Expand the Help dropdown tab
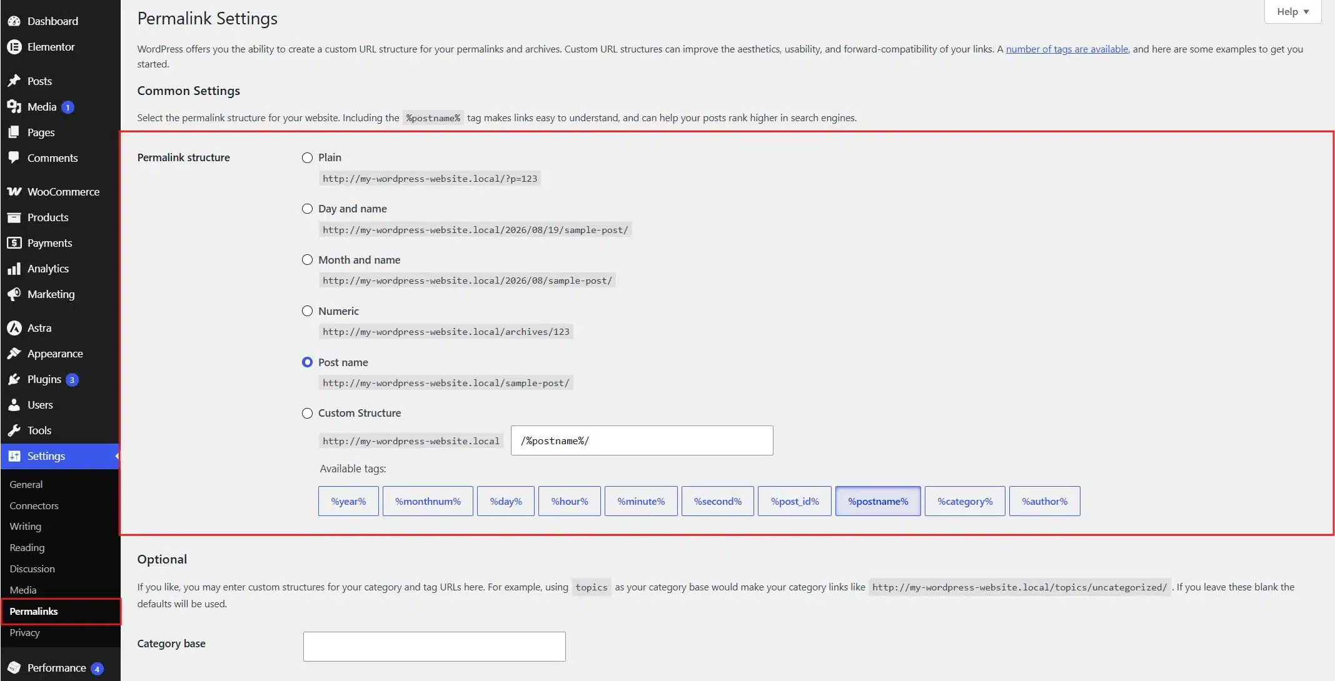Screen dimensions: 1335x681 pos(1292,12)
